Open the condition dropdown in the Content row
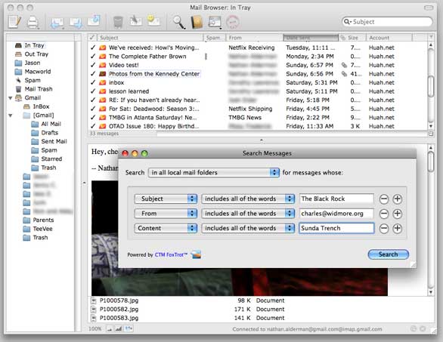 click(x=248, y=228)
